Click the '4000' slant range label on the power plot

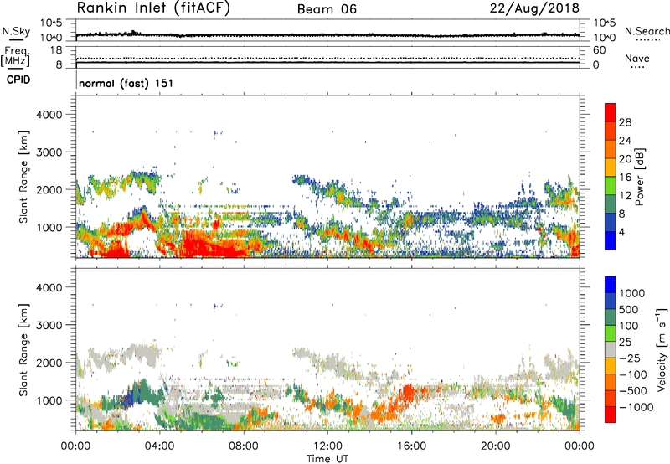pos(49,115)
